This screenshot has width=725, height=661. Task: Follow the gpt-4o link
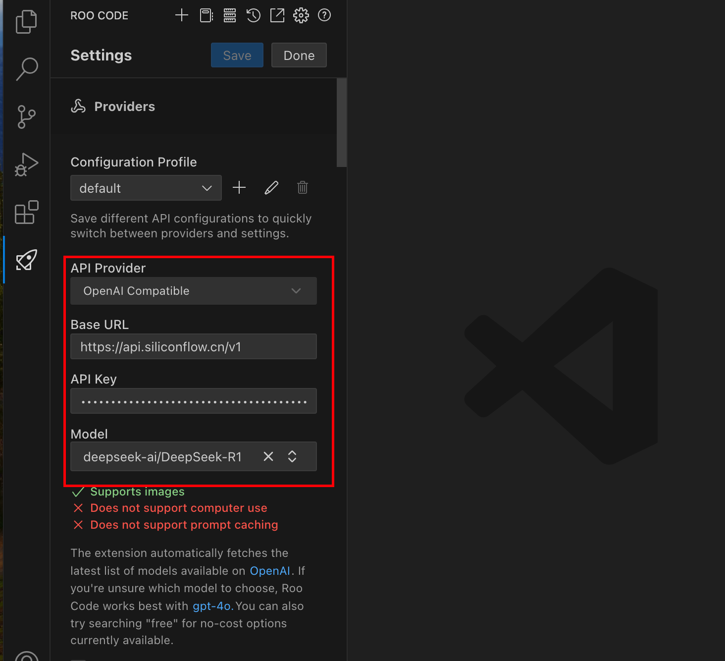211,606
